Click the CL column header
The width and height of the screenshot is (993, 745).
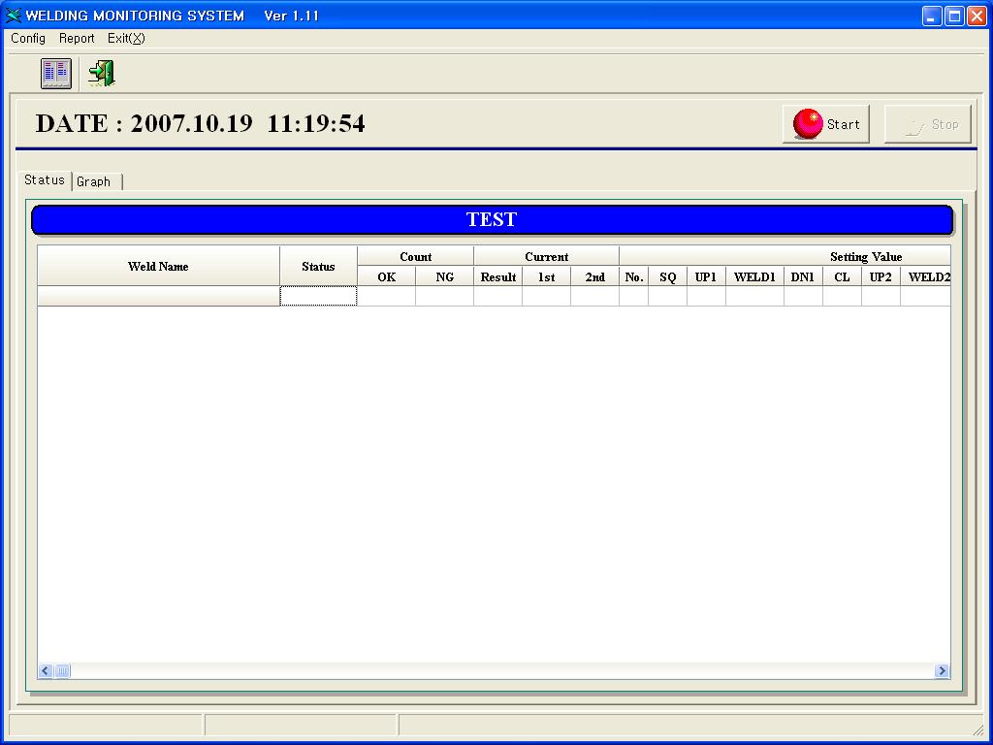[843, 276]
